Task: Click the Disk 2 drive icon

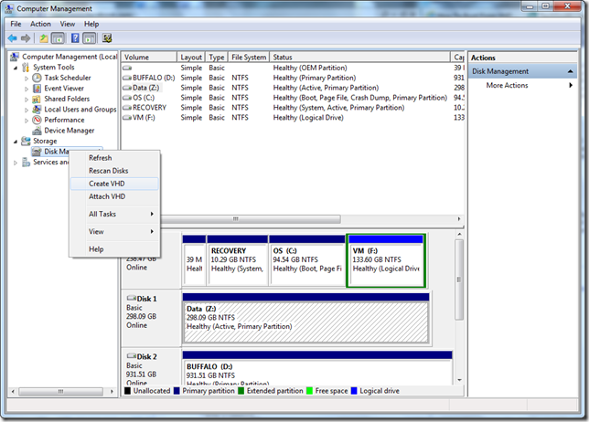Action: [131, 355]
